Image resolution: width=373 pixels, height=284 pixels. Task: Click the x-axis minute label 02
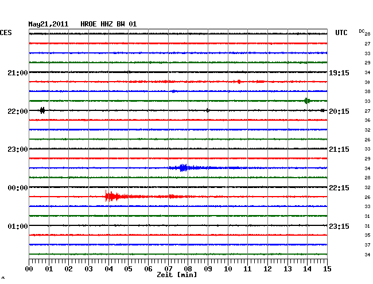tap(68, 269)
